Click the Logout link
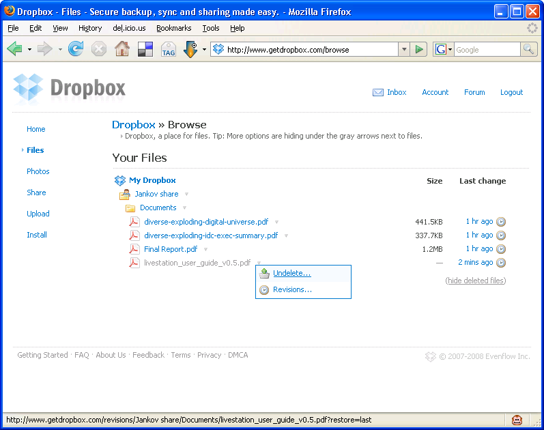Image resolution: width=544 pixels, height=430 pixels. tap(511, 92)
